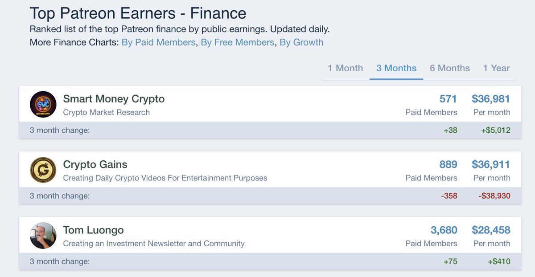Switch to the 6 Months tab
Viewport: 535px width, 277px height.
[x=450, y=68]
